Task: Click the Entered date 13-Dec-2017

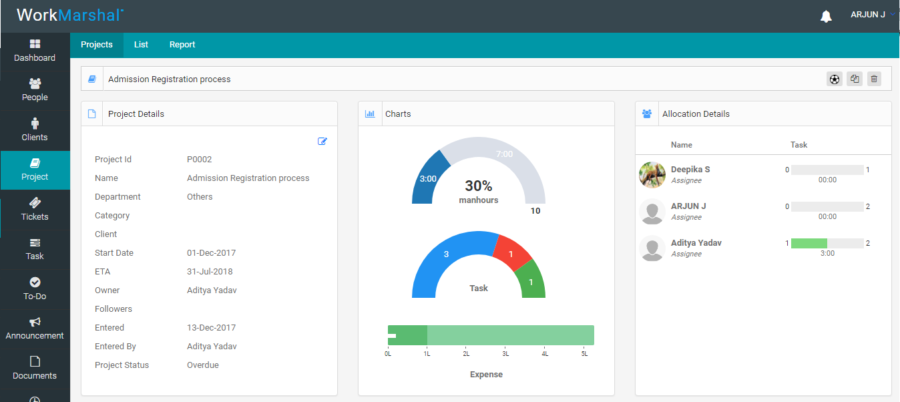Action: pos(211,328)
